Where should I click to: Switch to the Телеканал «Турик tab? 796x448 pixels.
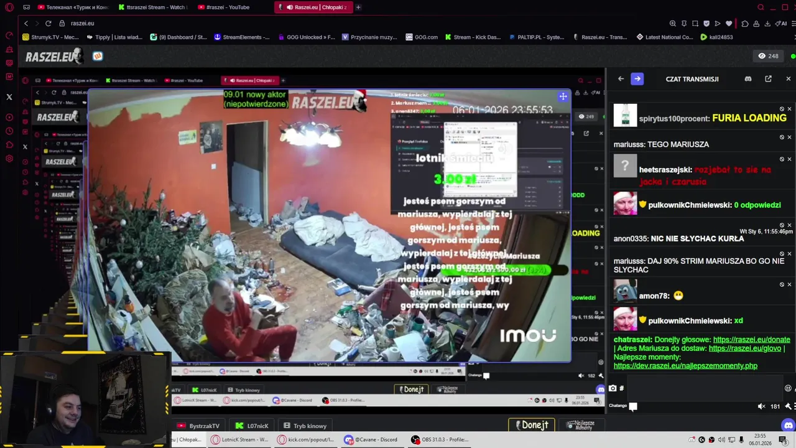click(x=72, y=7)
